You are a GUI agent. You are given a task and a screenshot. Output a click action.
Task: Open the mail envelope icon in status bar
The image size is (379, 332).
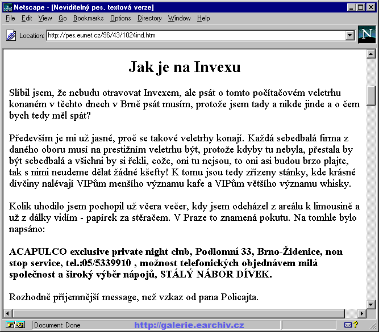348,325
